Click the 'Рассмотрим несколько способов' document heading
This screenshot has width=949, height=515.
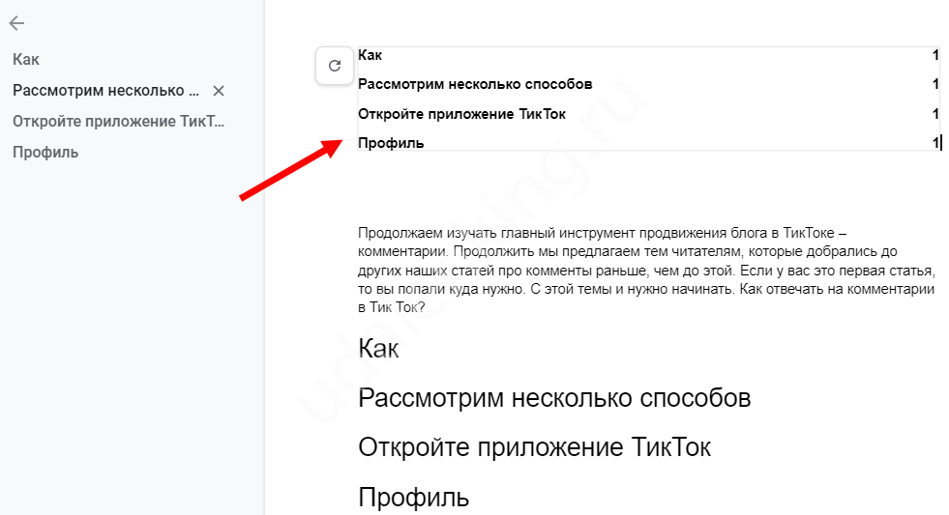(554, 398)
